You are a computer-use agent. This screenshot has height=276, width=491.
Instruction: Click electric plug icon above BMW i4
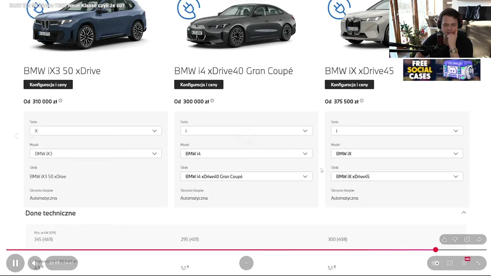[x=189, y=8]
